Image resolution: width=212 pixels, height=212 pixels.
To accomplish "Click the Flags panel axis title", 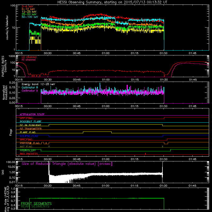I will click(x=11, y=132).
